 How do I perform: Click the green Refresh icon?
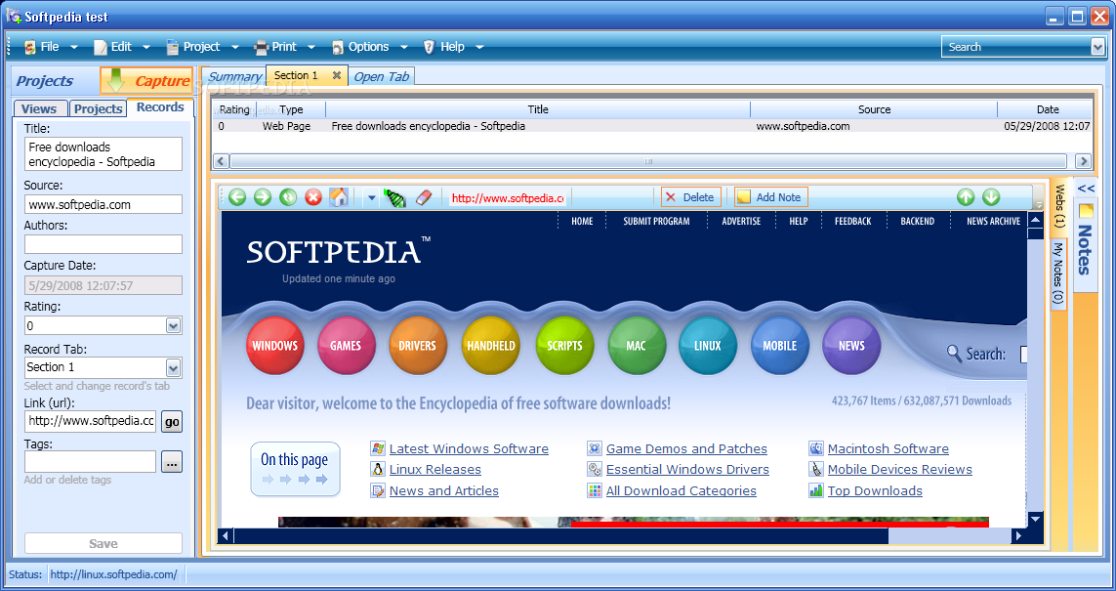tap(288, 197)
